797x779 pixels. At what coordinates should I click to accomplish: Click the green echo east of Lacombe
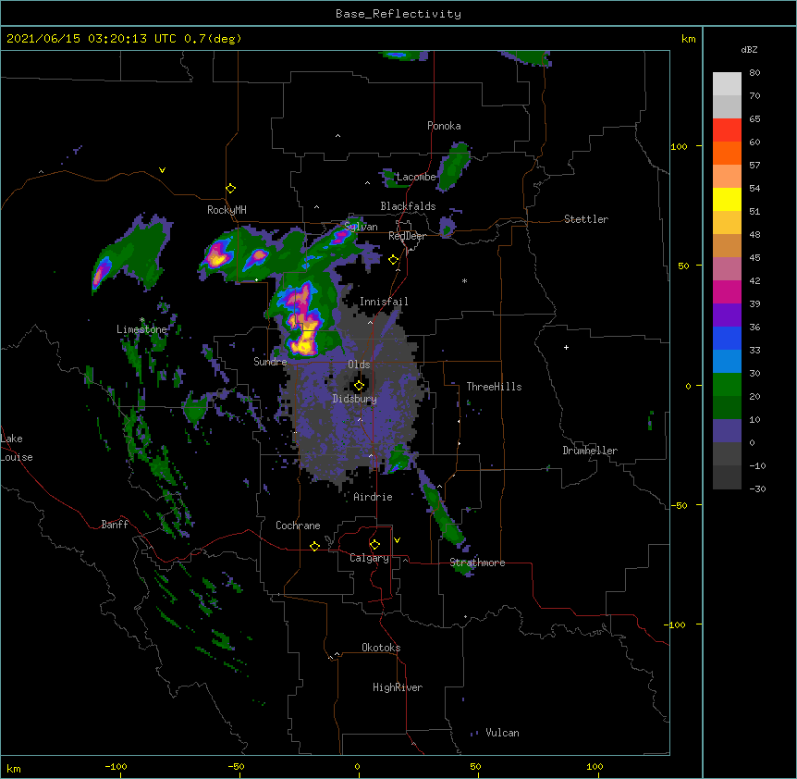[x=453, y=166]
